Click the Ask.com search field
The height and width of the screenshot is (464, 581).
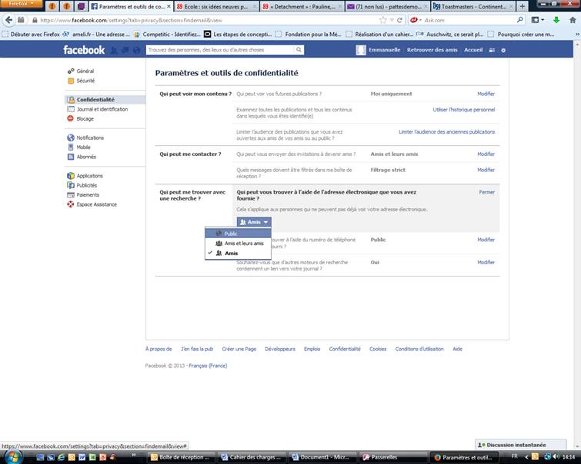pos(469,20)
